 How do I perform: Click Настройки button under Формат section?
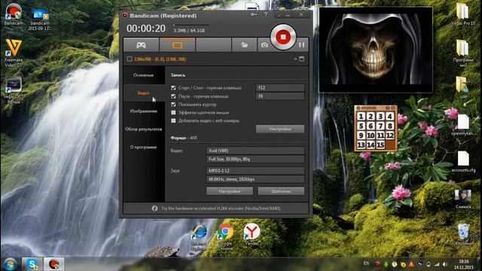tap(230, 191)
